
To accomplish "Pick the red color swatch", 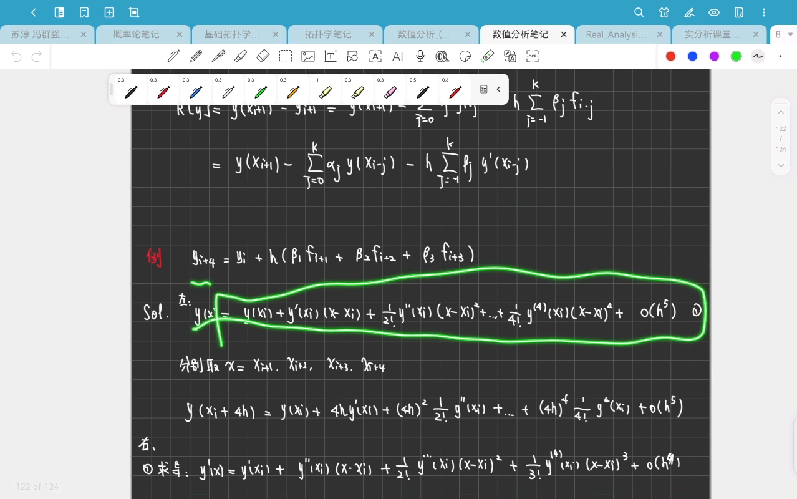I will pyautogui.click(x=670, y=56).
